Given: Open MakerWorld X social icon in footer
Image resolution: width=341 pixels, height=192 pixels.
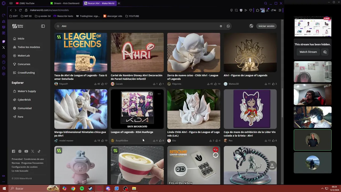Looking at the screenshot, I should [33, 151].
